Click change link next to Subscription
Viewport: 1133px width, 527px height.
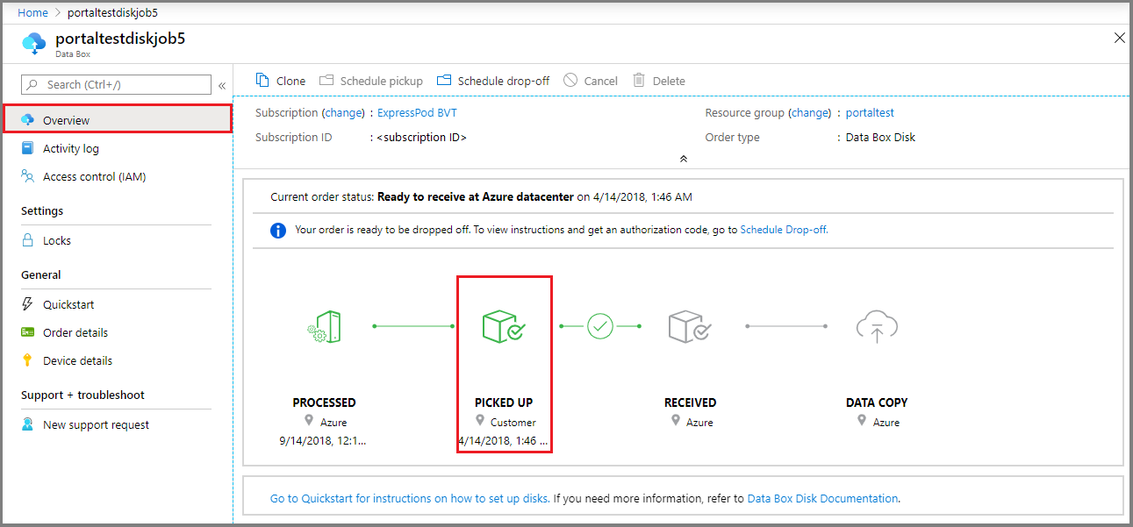343,113
